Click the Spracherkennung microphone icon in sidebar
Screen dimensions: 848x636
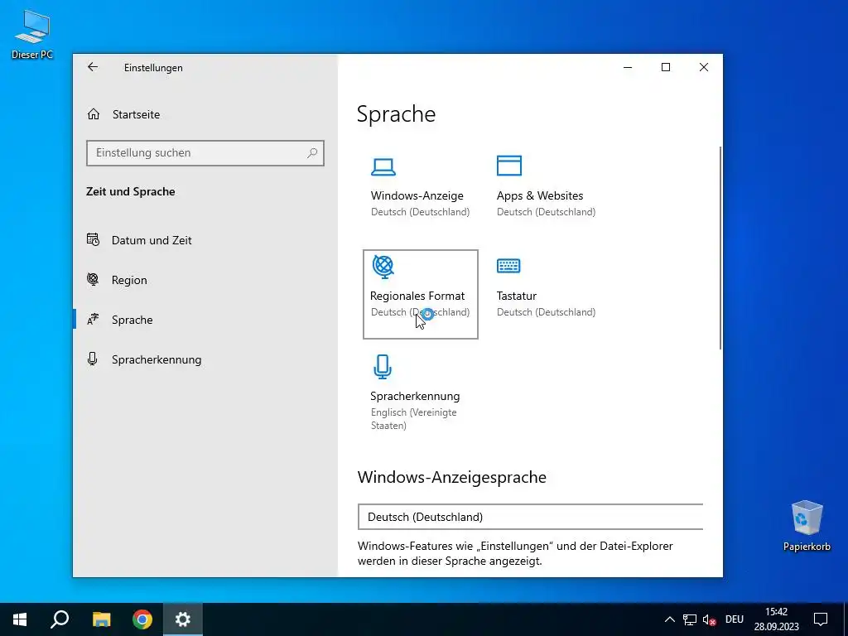point(93,359)
